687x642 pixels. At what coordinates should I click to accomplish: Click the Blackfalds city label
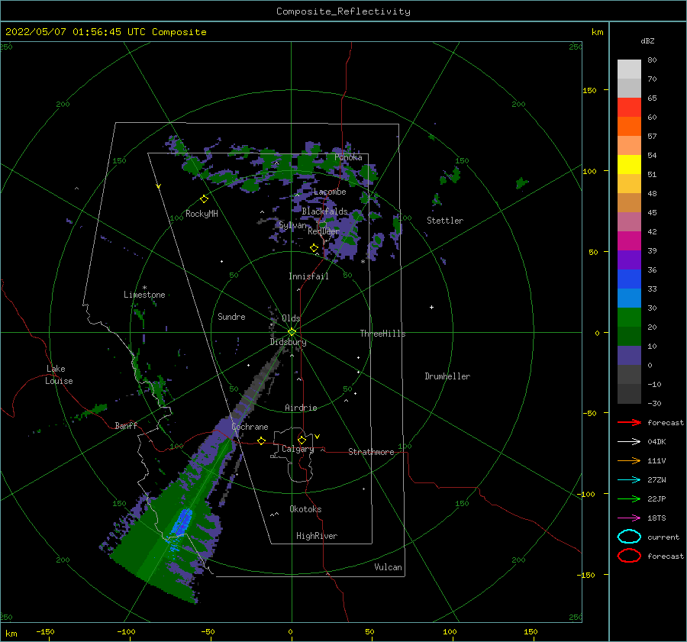pyautogui.click(x=324, y=211)
